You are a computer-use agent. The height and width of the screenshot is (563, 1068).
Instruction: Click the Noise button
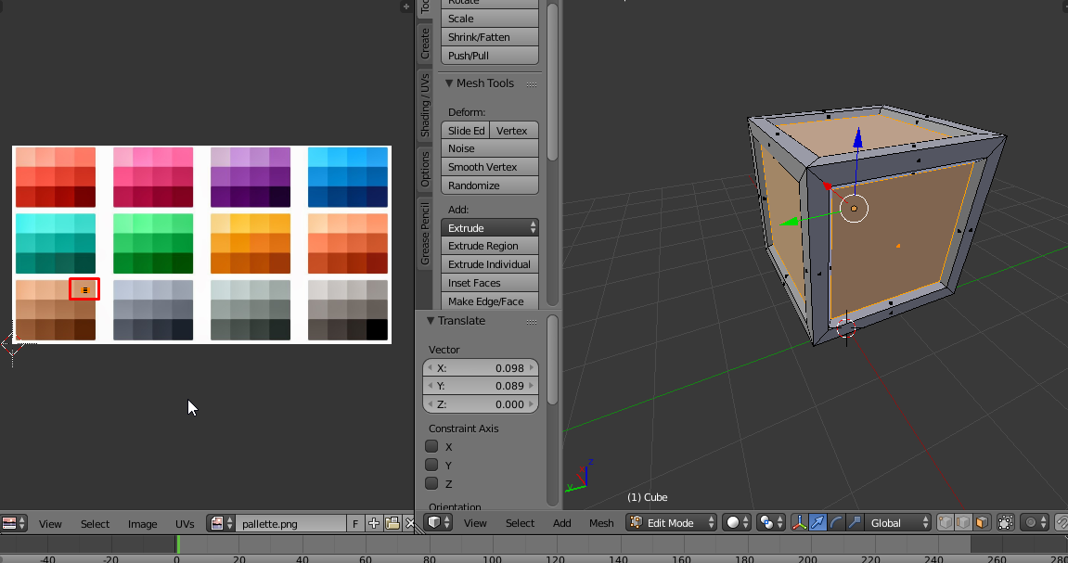click(x=490, y=148)
